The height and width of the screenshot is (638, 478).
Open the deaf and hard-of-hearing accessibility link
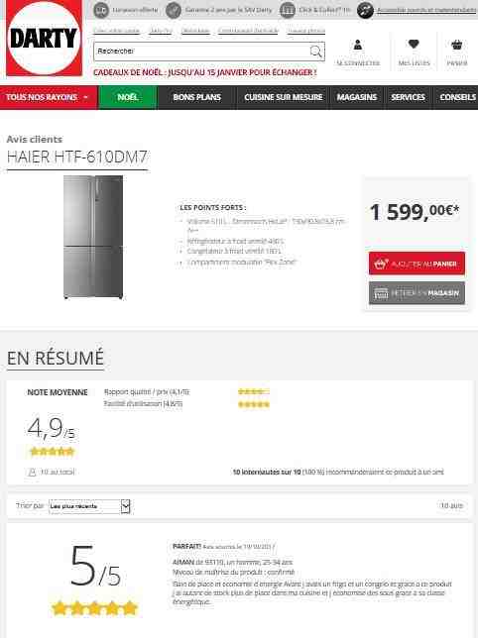pos(426,10)
